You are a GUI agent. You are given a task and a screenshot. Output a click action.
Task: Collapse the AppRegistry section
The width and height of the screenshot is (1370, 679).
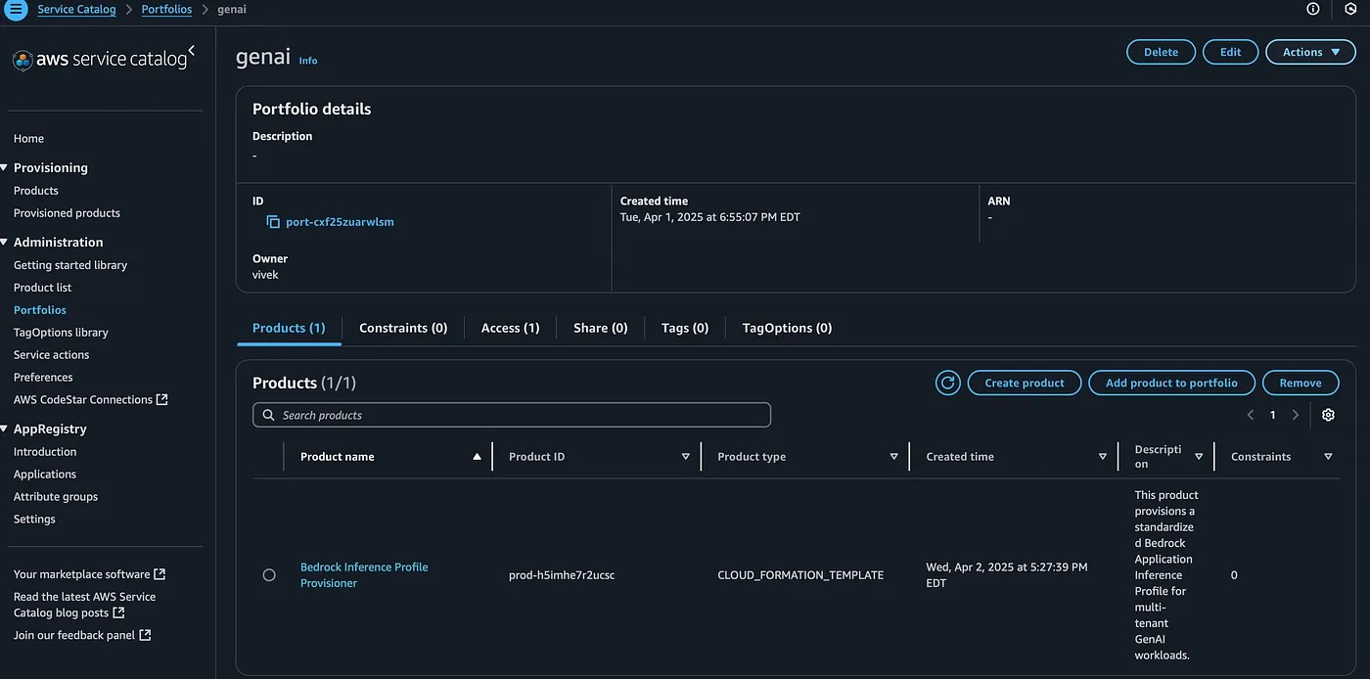click(4, 429)
